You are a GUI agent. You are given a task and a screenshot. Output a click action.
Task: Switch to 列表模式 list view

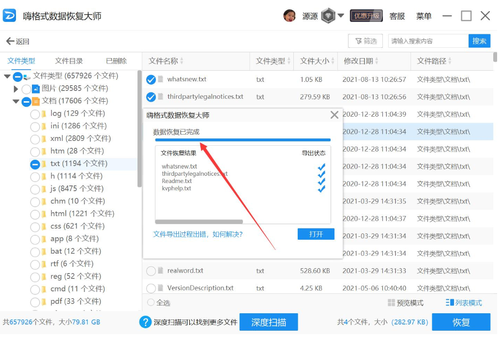pos(462,303)
